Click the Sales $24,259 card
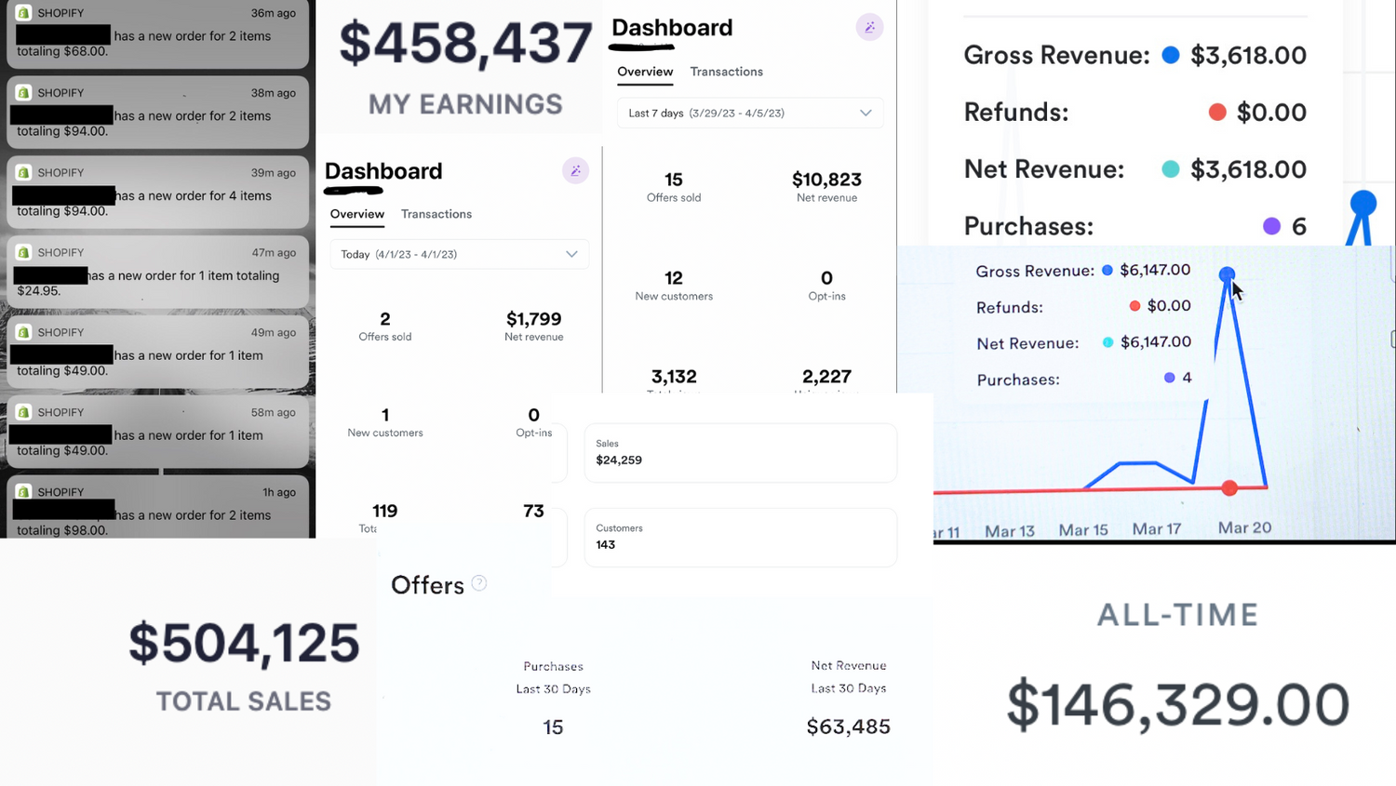The image size is (1396, 786). click(740, 453)
